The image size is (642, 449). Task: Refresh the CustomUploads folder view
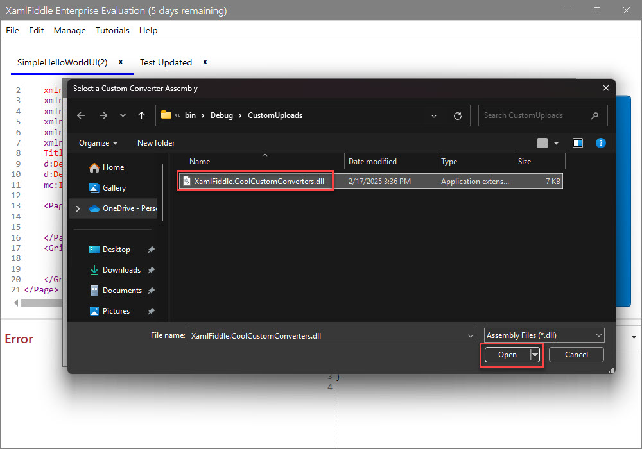[x=458, y=116]
